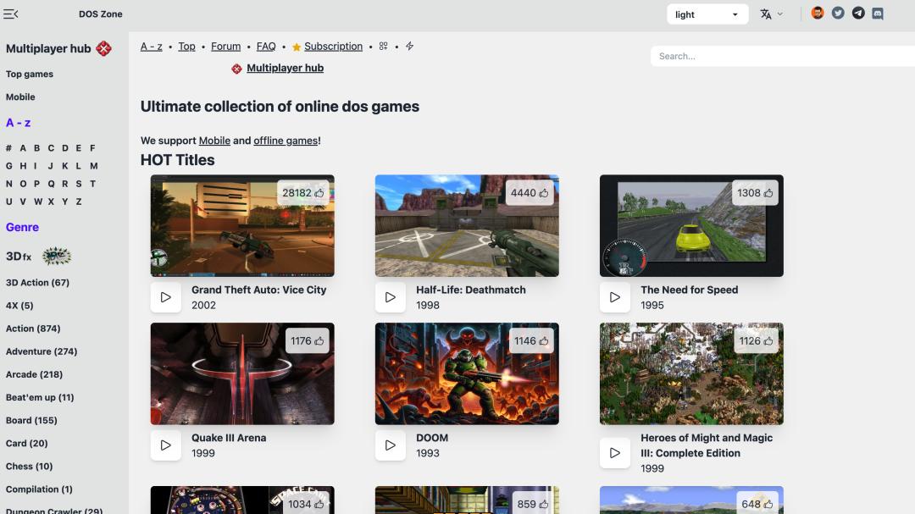
Task: Select genre Adventure (274)
Action: pos(42,351)
